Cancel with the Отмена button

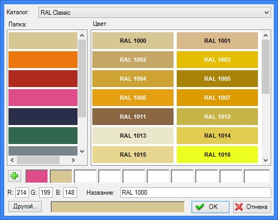click(252, 207)
